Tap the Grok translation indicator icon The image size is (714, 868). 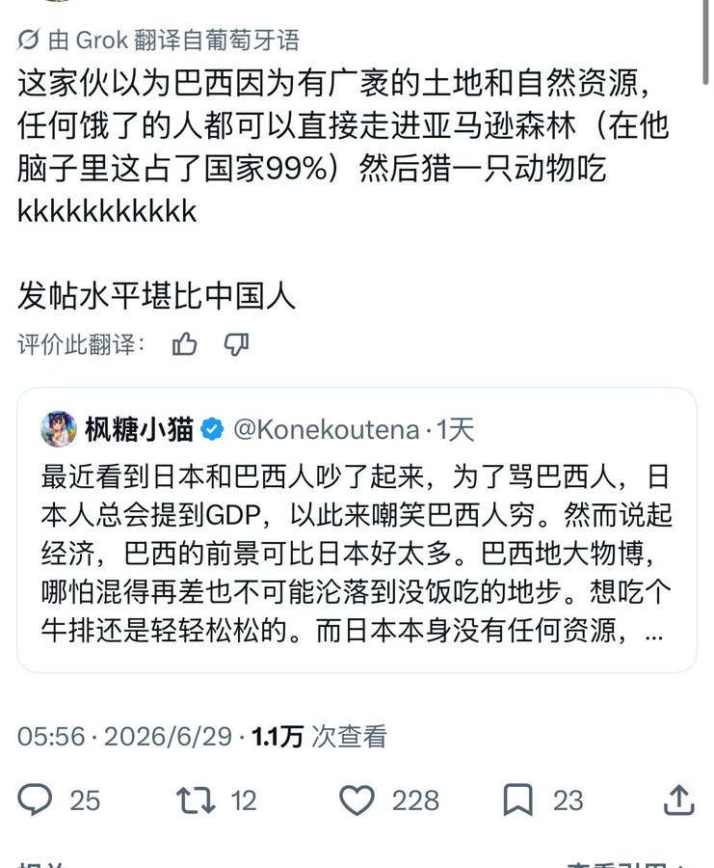(28, 40)
